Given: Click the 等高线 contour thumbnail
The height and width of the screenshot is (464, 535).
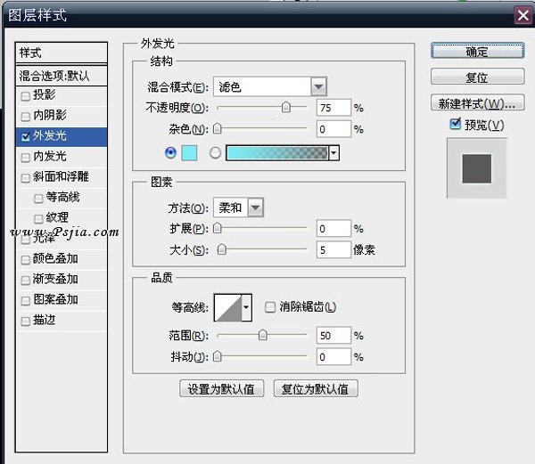Looking at the screenshot, I should [228, 307].
